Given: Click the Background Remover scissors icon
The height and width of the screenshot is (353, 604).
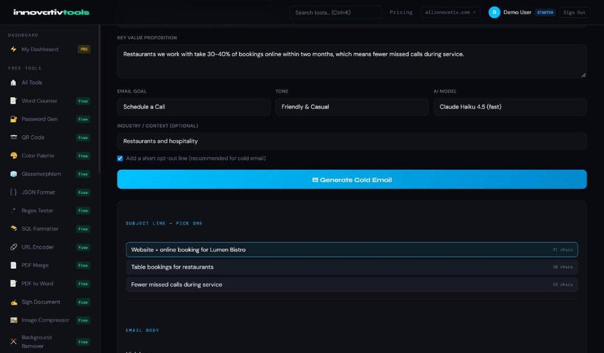Looking at the screenshot, I should (13, 342).
